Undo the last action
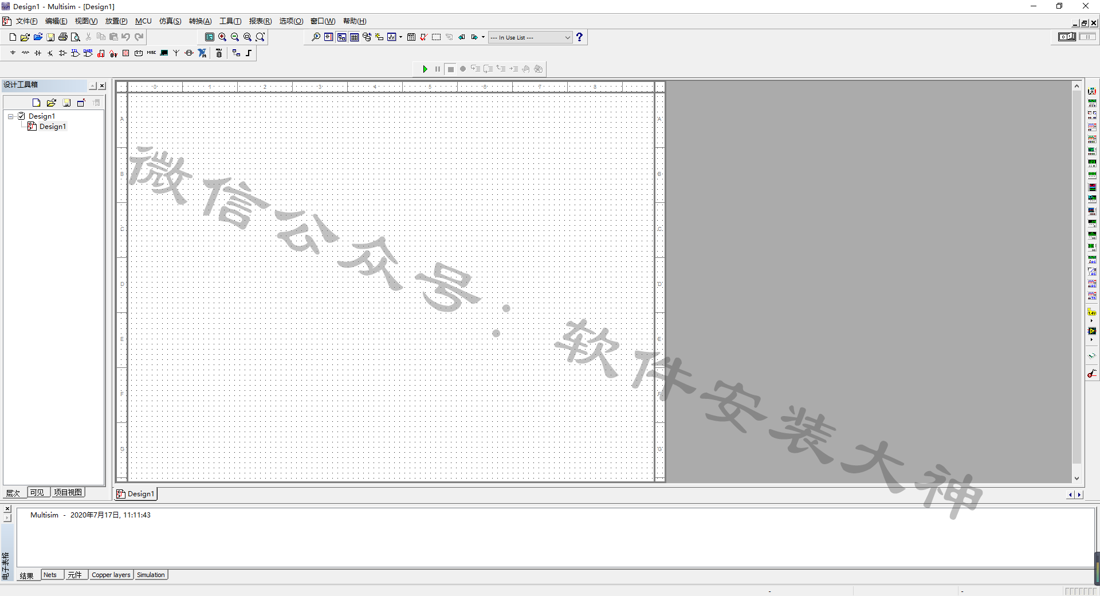This screenshot has height=596, width=1100. tap(126, 37)
